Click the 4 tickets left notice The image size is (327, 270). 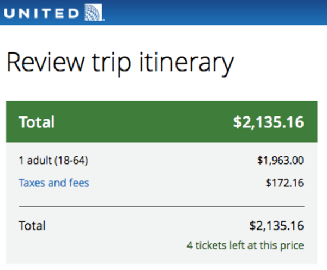click(x=245, y=245)
